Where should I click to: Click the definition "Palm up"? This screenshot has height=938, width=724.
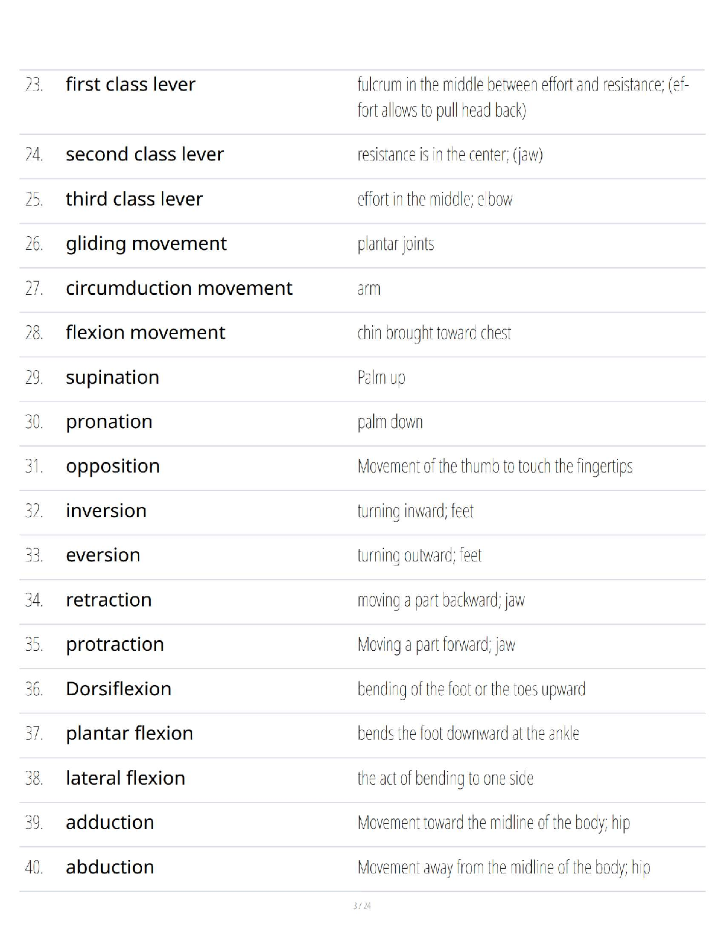pos(381,377)
